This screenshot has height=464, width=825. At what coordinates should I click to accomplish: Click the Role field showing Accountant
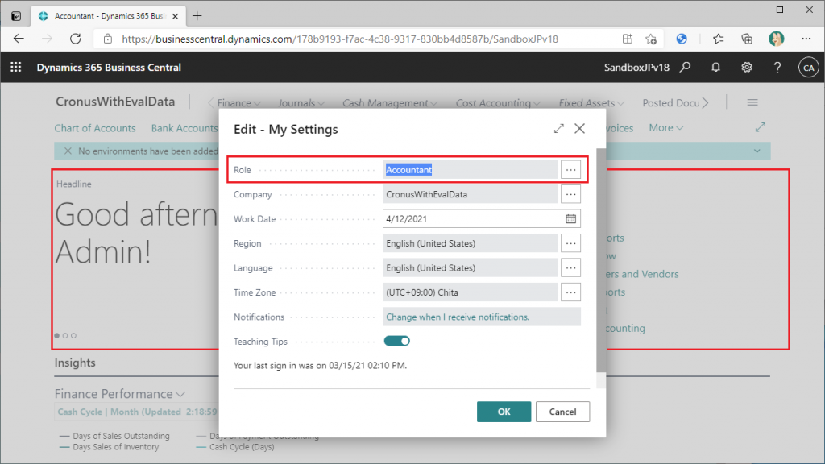pyautogui.click(x=470, y=170)
